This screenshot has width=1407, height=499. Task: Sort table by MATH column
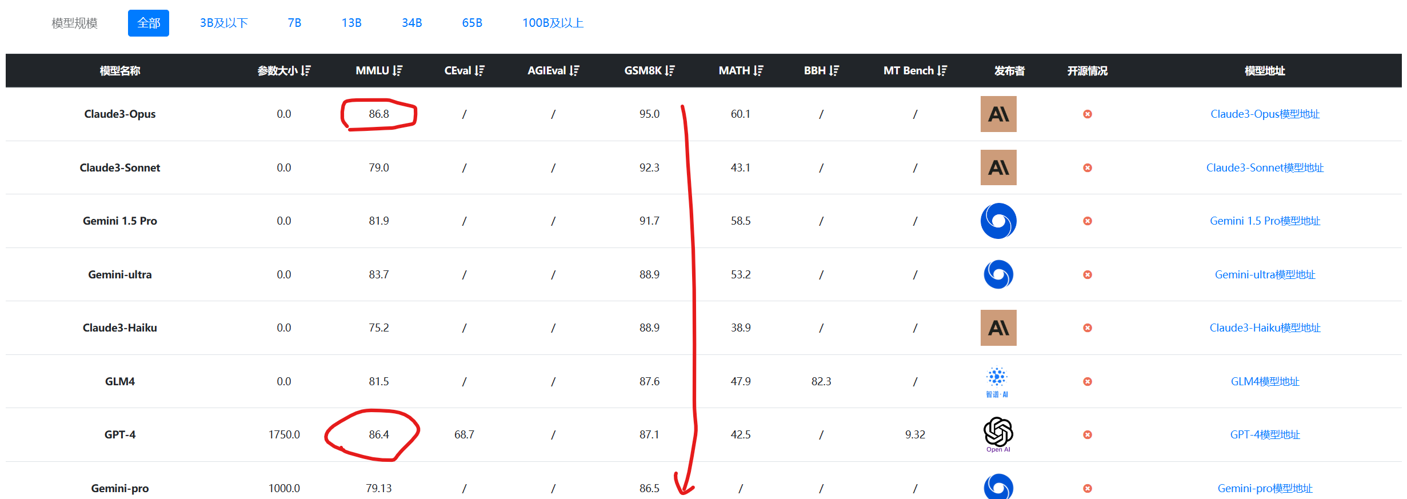coord(758,70)
